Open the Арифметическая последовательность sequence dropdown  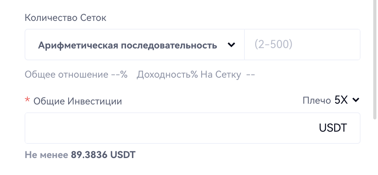135,45
